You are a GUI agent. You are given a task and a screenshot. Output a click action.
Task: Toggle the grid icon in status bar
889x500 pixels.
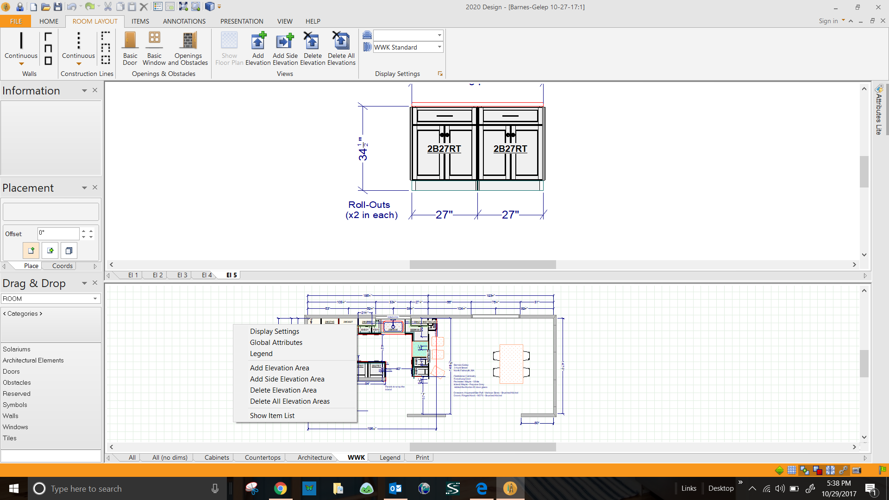[x=792, y=470]
